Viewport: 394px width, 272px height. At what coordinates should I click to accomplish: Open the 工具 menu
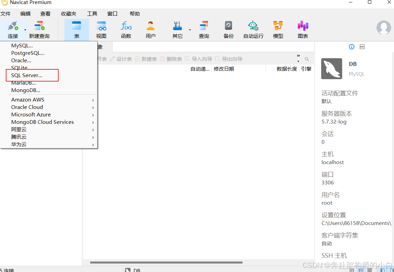click(92, 14)
